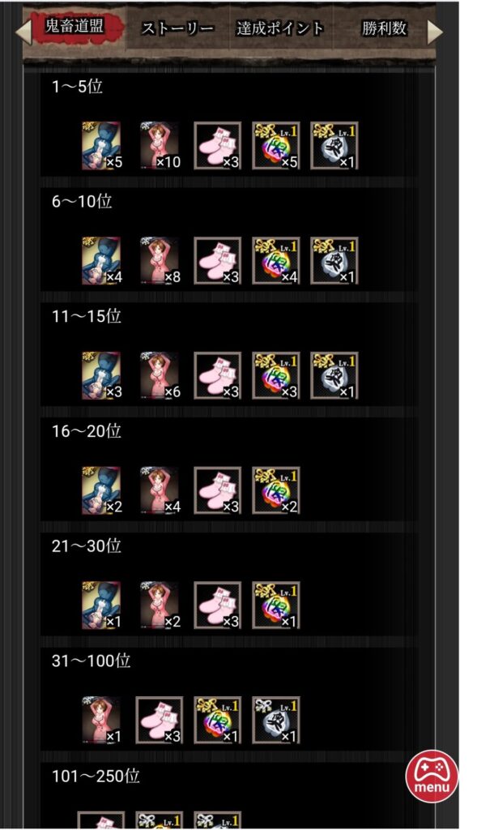Select pink socks in the 1～5位 row

tap(218, 146)
